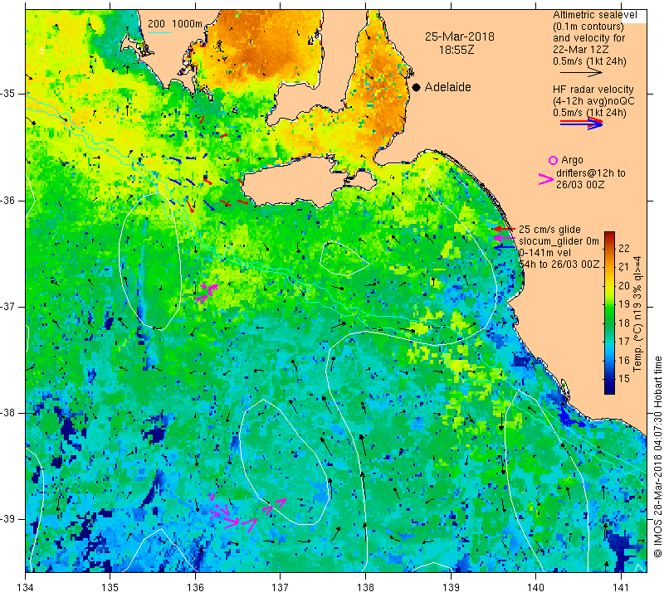Click the magenta drifter arrowhead legend symbol
This screenshot has width=664, height=597.
[x=546, y=179]
